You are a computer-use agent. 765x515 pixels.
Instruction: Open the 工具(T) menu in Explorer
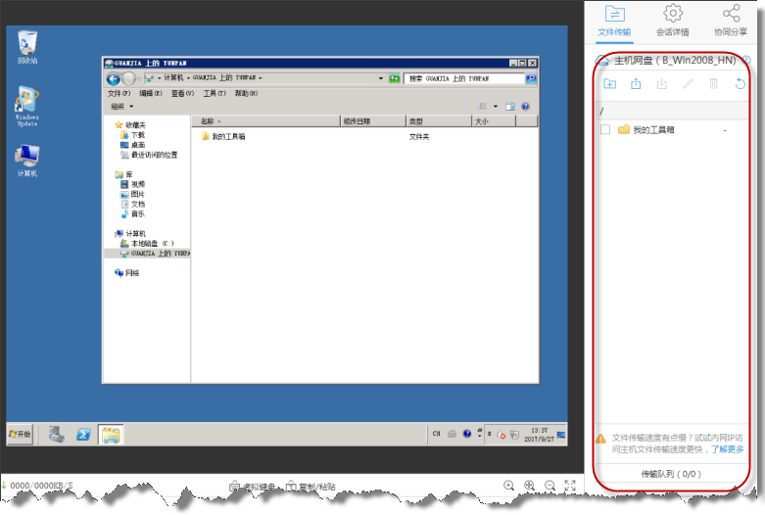click(x=214, y=93)
